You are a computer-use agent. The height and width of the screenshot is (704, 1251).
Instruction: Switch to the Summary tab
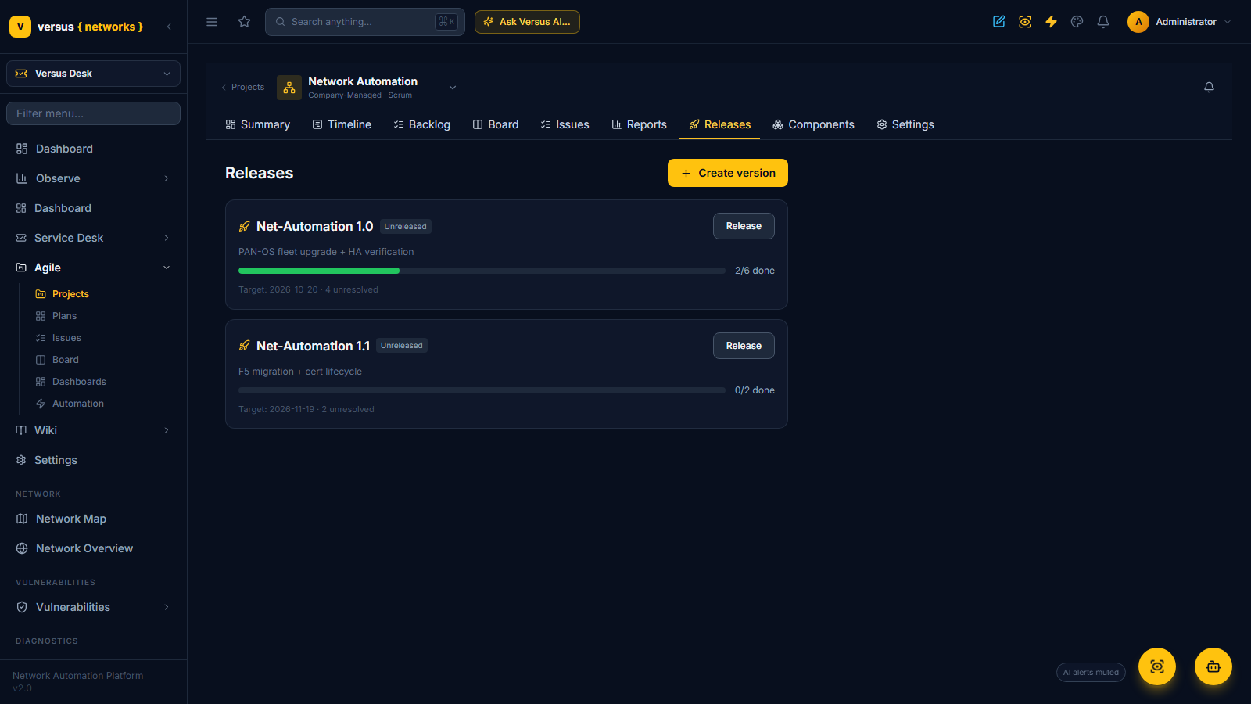pyautogui.click(x=257, y=124)
